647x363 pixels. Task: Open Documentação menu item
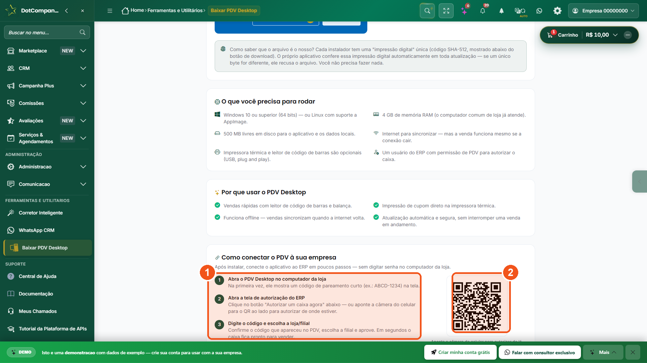pyautogui.click(x=47, y=294)
